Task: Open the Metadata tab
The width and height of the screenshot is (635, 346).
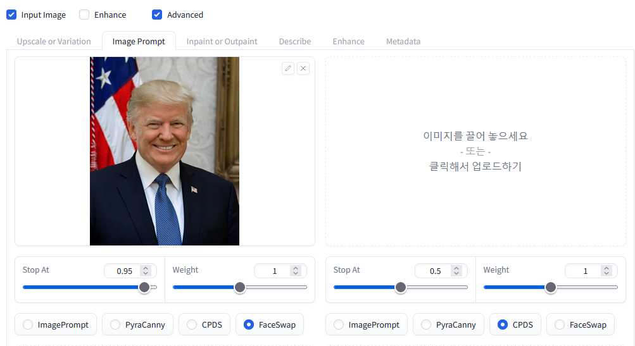Action: tap(403, 41)
